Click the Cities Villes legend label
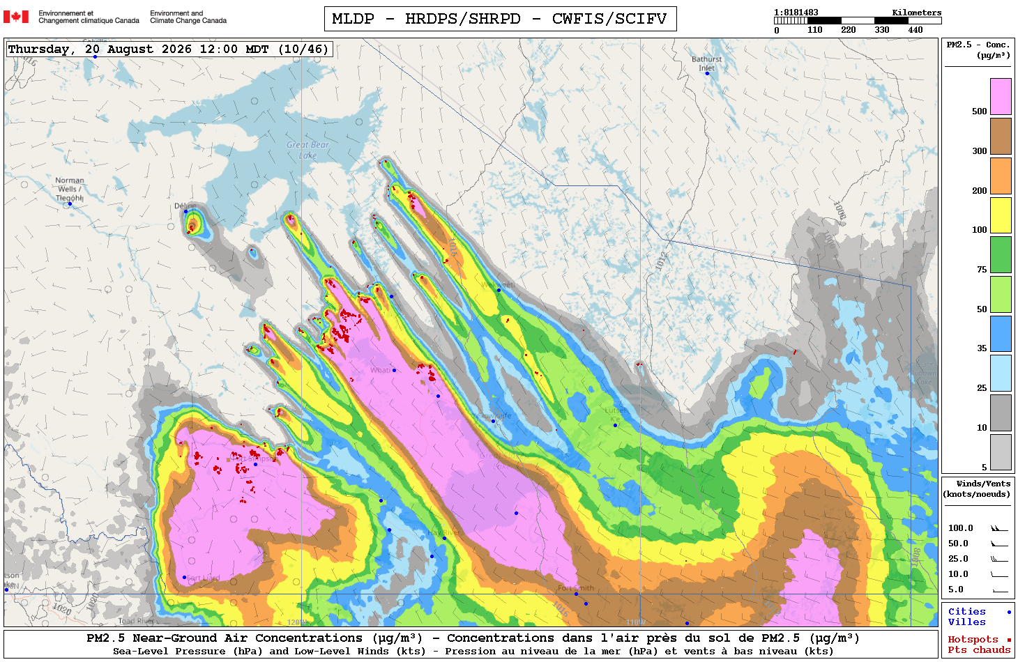This screenshot has width=1018, height=662. click(966, 617)
